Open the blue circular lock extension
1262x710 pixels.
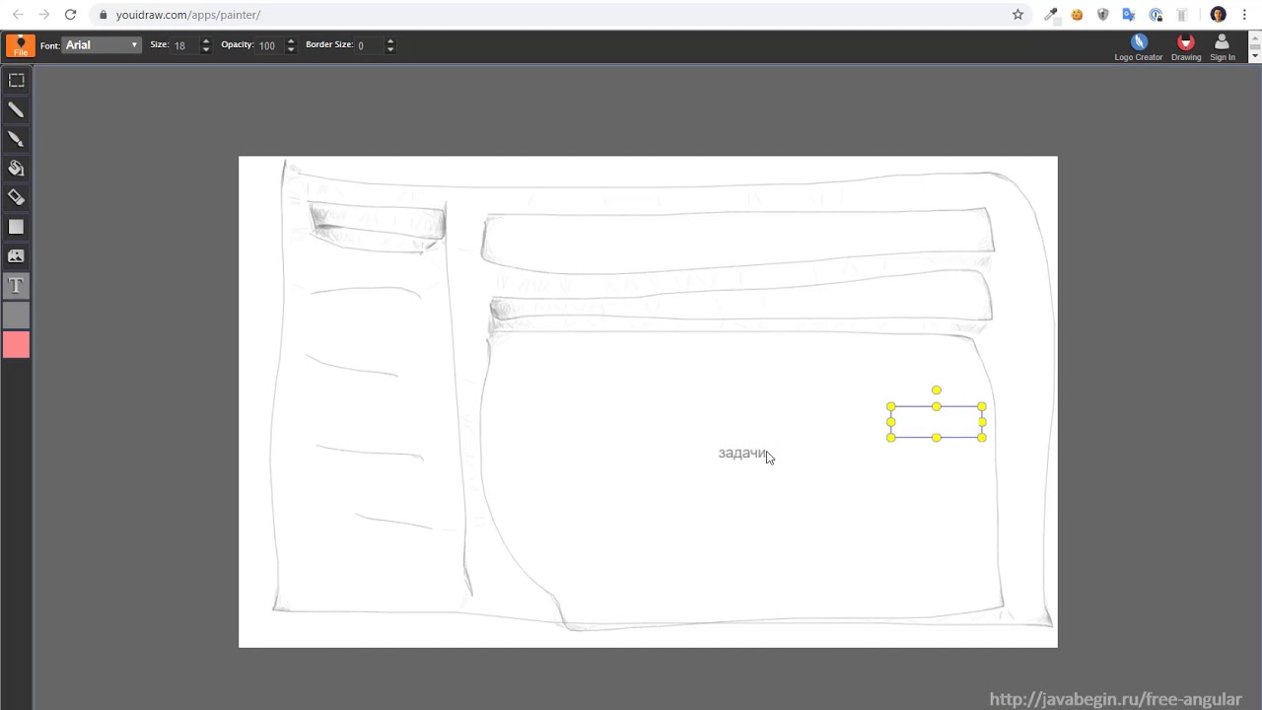pyautogui.click(x=1156, y=15)
